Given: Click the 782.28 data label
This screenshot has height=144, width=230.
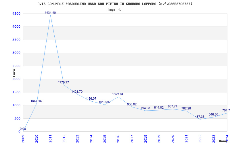Looking at the screenshot, I should click(x=186, y=109).
